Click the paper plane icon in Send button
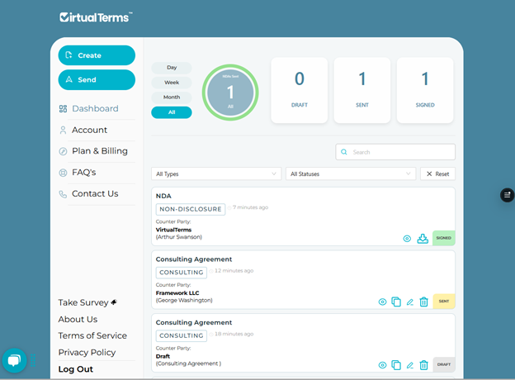The image size is (515, 380). pyautogui.click(x=69, y=79)
